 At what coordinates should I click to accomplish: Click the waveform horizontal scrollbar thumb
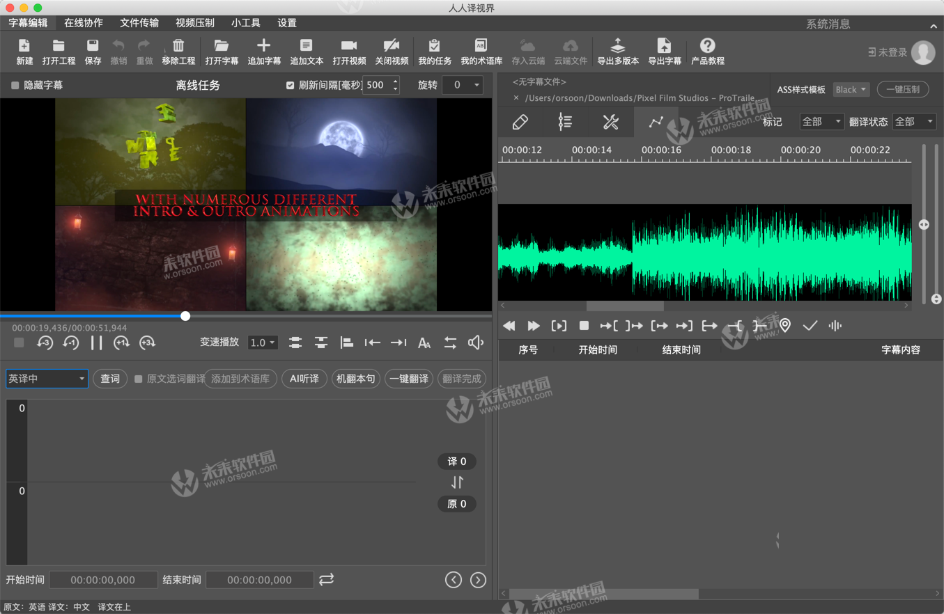625,306
